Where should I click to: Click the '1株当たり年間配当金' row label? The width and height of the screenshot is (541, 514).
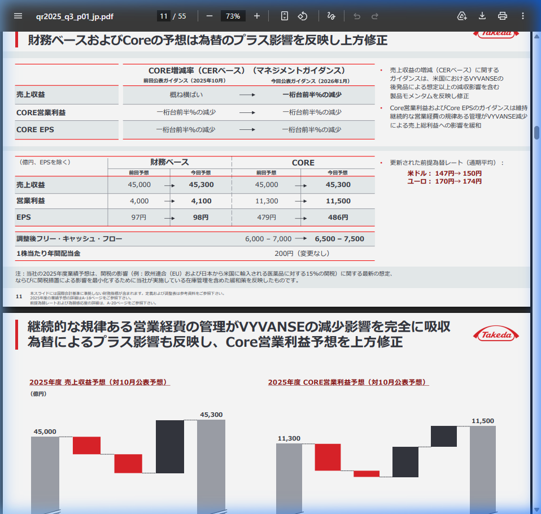[x=49, y=254]
